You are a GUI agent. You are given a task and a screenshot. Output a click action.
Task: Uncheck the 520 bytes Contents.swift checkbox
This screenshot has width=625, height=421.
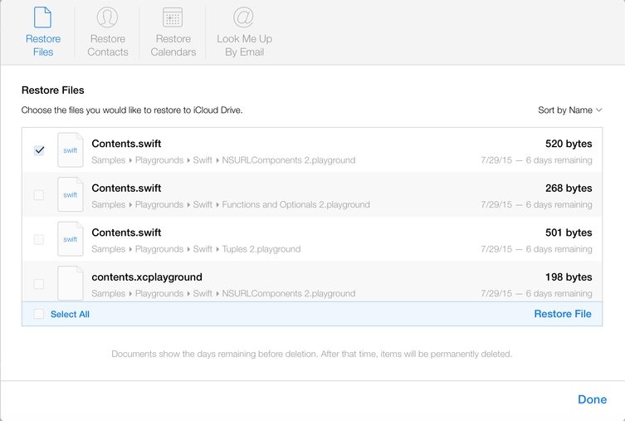click(39, 150)
